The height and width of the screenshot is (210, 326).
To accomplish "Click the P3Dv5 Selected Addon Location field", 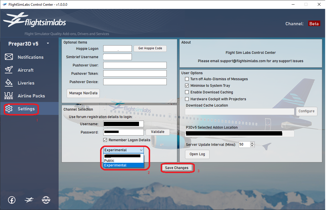I will pos(240,134).
